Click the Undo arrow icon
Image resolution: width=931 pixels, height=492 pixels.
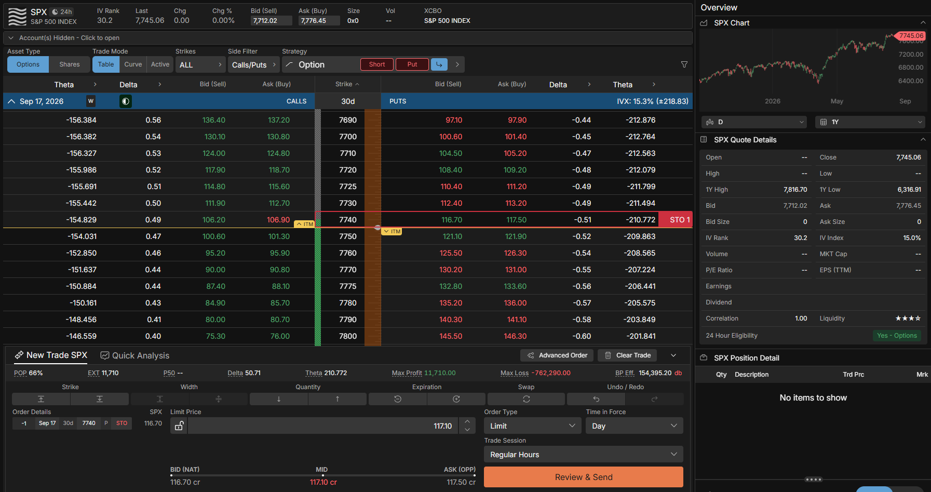tap(596, 399)
